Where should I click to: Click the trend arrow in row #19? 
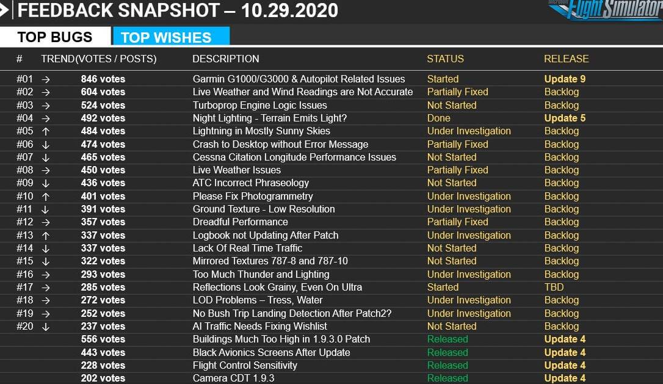[x=46, y=314]
